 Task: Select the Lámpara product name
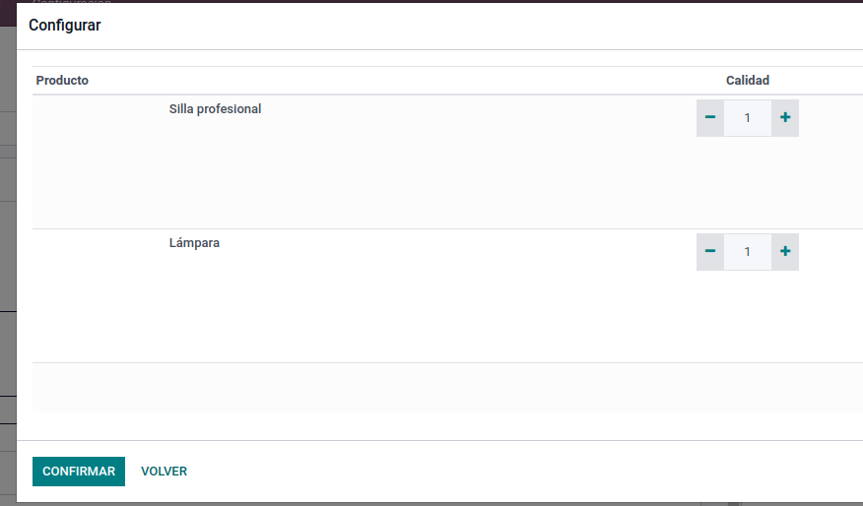tap(194, 242)
